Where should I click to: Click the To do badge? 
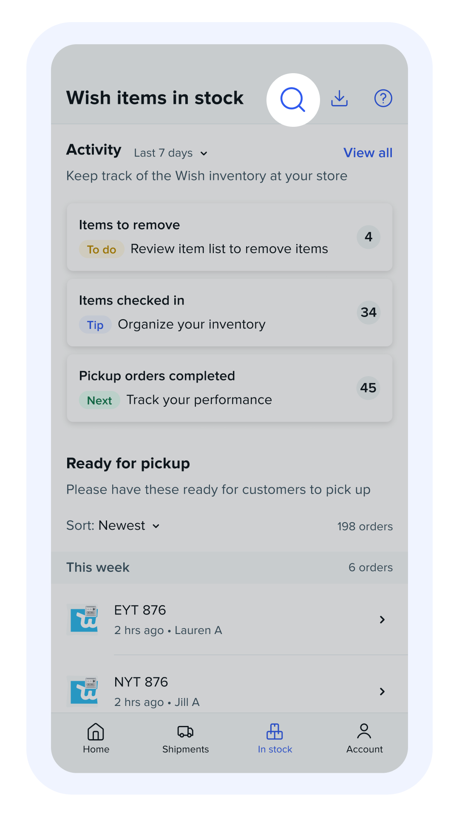point(102,249)
